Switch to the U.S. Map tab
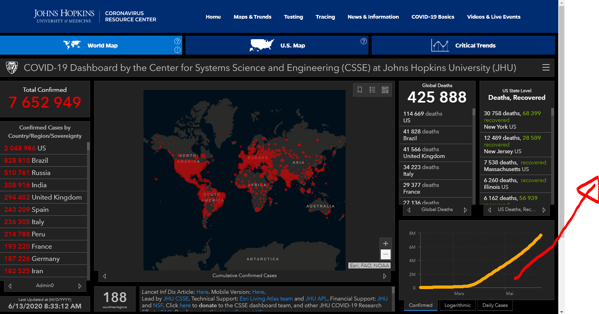 click(277, 45)
